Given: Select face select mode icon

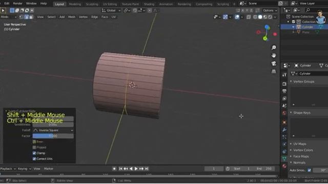Looking at the screenshot, I should coord(31,17).
